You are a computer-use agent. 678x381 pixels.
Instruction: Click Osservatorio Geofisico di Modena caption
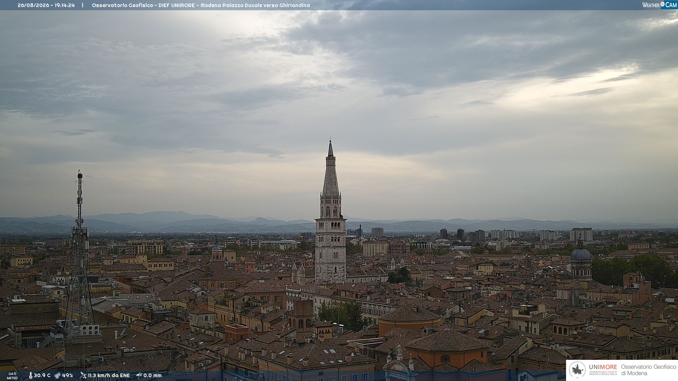pyautogui.click(x=649, y=370)
